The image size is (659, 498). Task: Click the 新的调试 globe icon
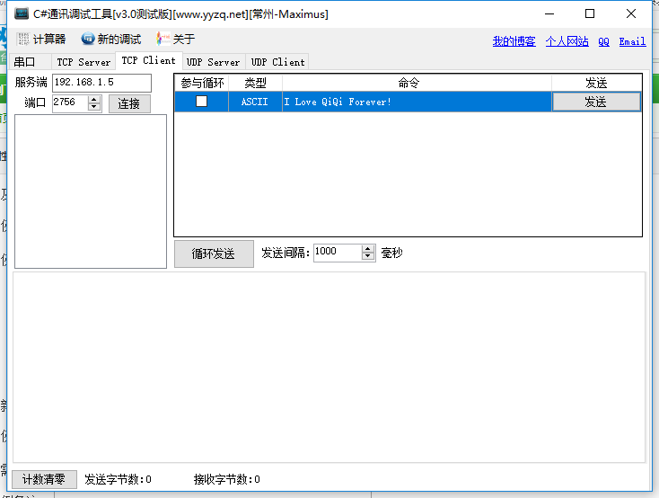88,39
